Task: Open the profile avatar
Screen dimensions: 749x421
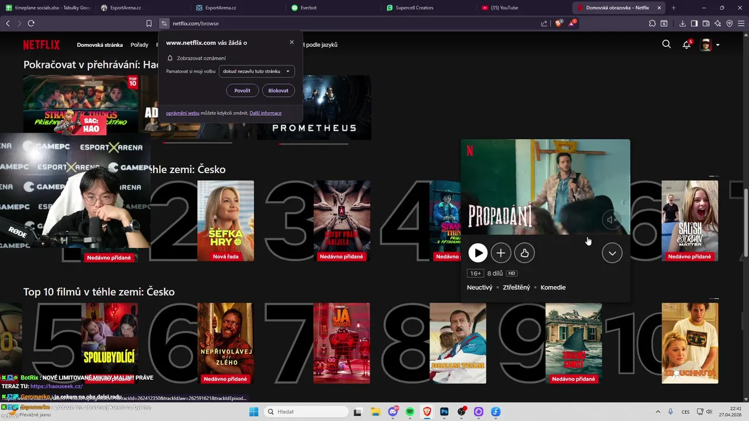Action: [706, 45]
